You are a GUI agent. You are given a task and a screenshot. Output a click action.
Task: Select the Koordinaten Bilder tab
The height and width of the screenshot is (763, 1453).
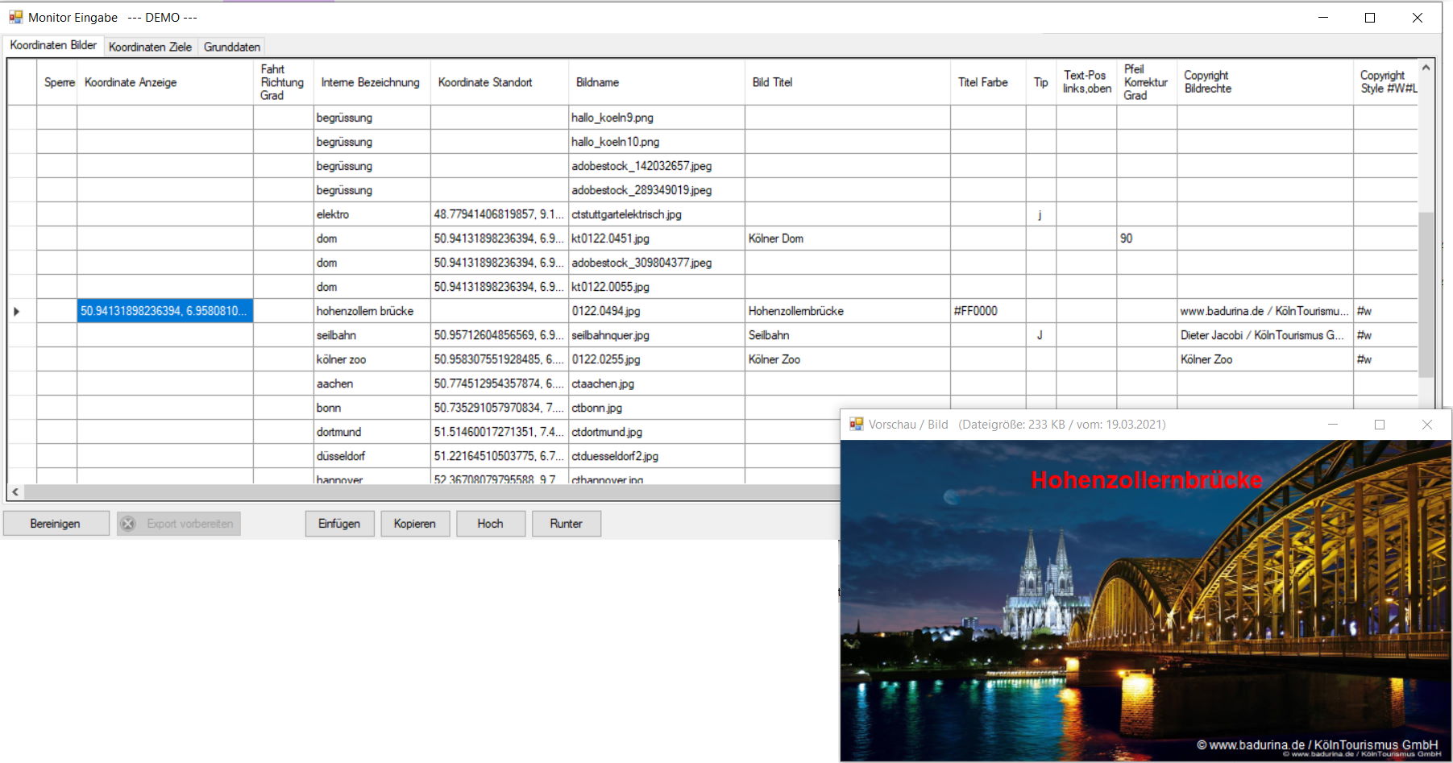click(x=53, y=45)
